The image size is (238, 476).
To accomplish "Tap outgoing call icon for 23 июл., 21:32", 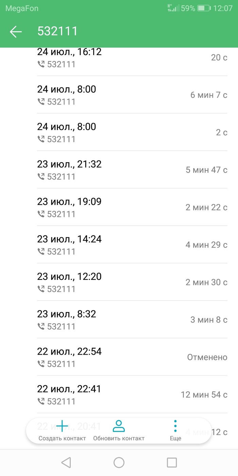I will pyautogui.click(x=41, y=177).
